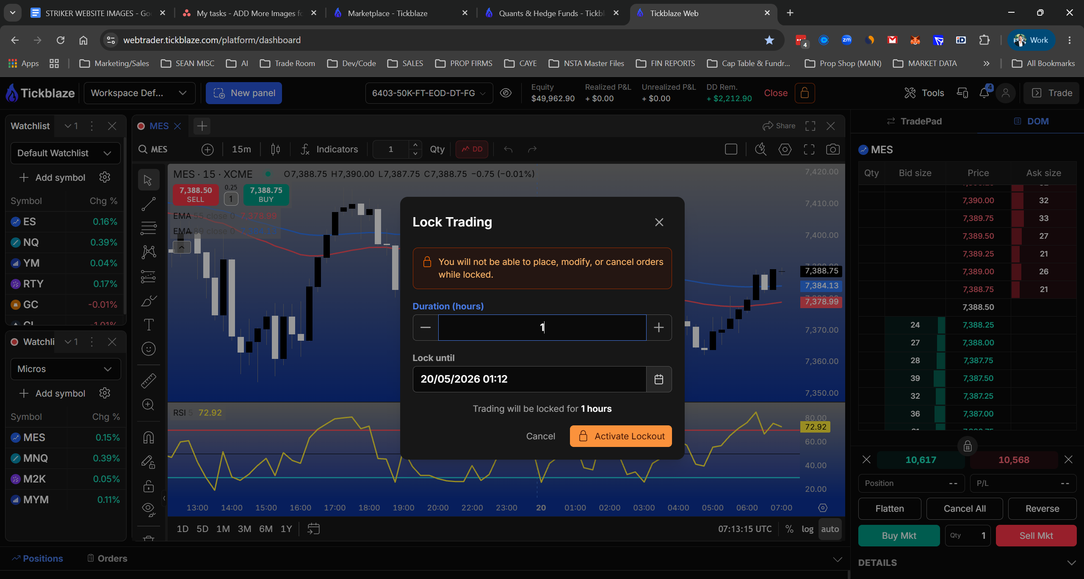
Task: Click Add symbol in Default Watchlist
Action: 53,177
